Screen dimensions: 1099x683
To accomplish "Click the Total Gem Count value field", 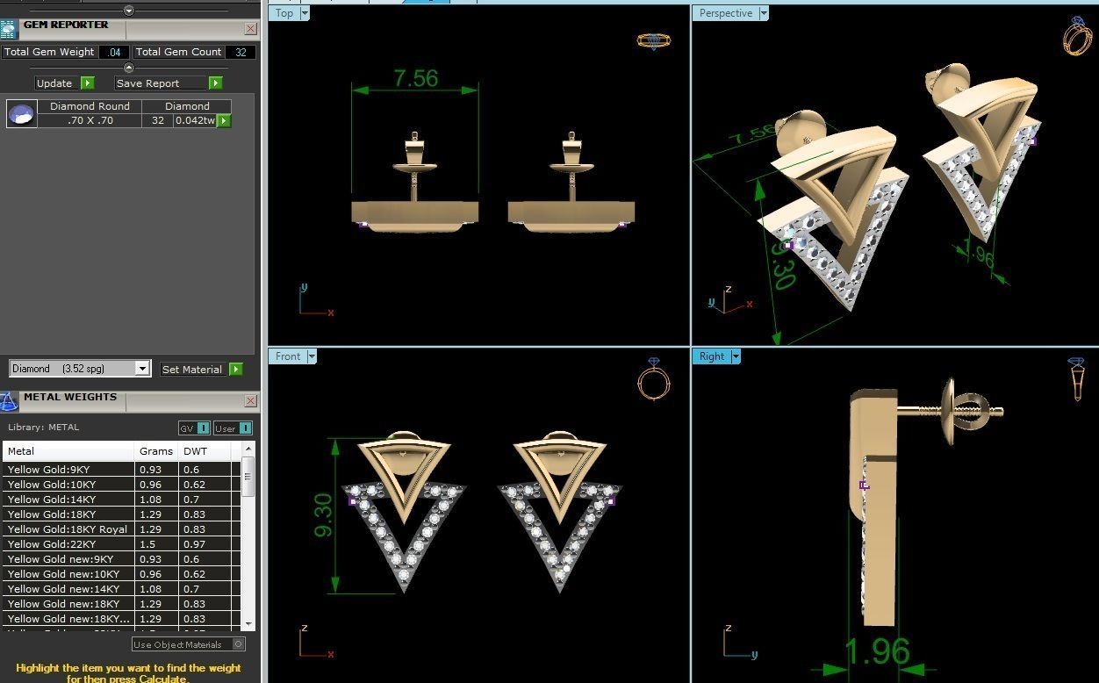I will tap(240, 52).
